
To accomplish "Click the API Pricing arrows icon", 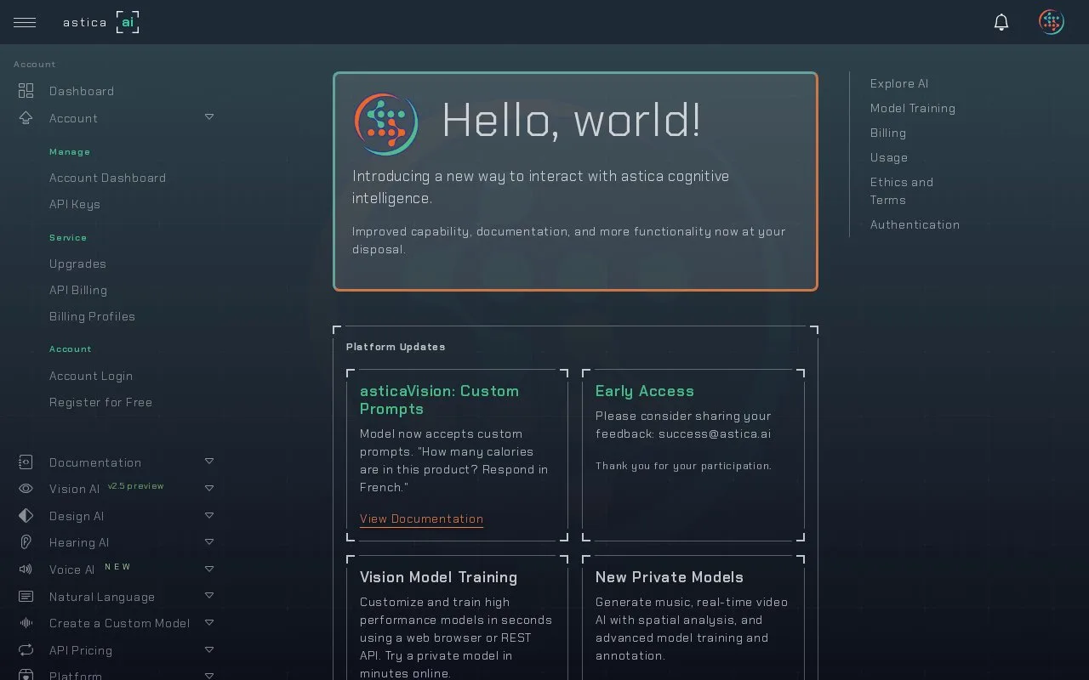I will (26, 650).
